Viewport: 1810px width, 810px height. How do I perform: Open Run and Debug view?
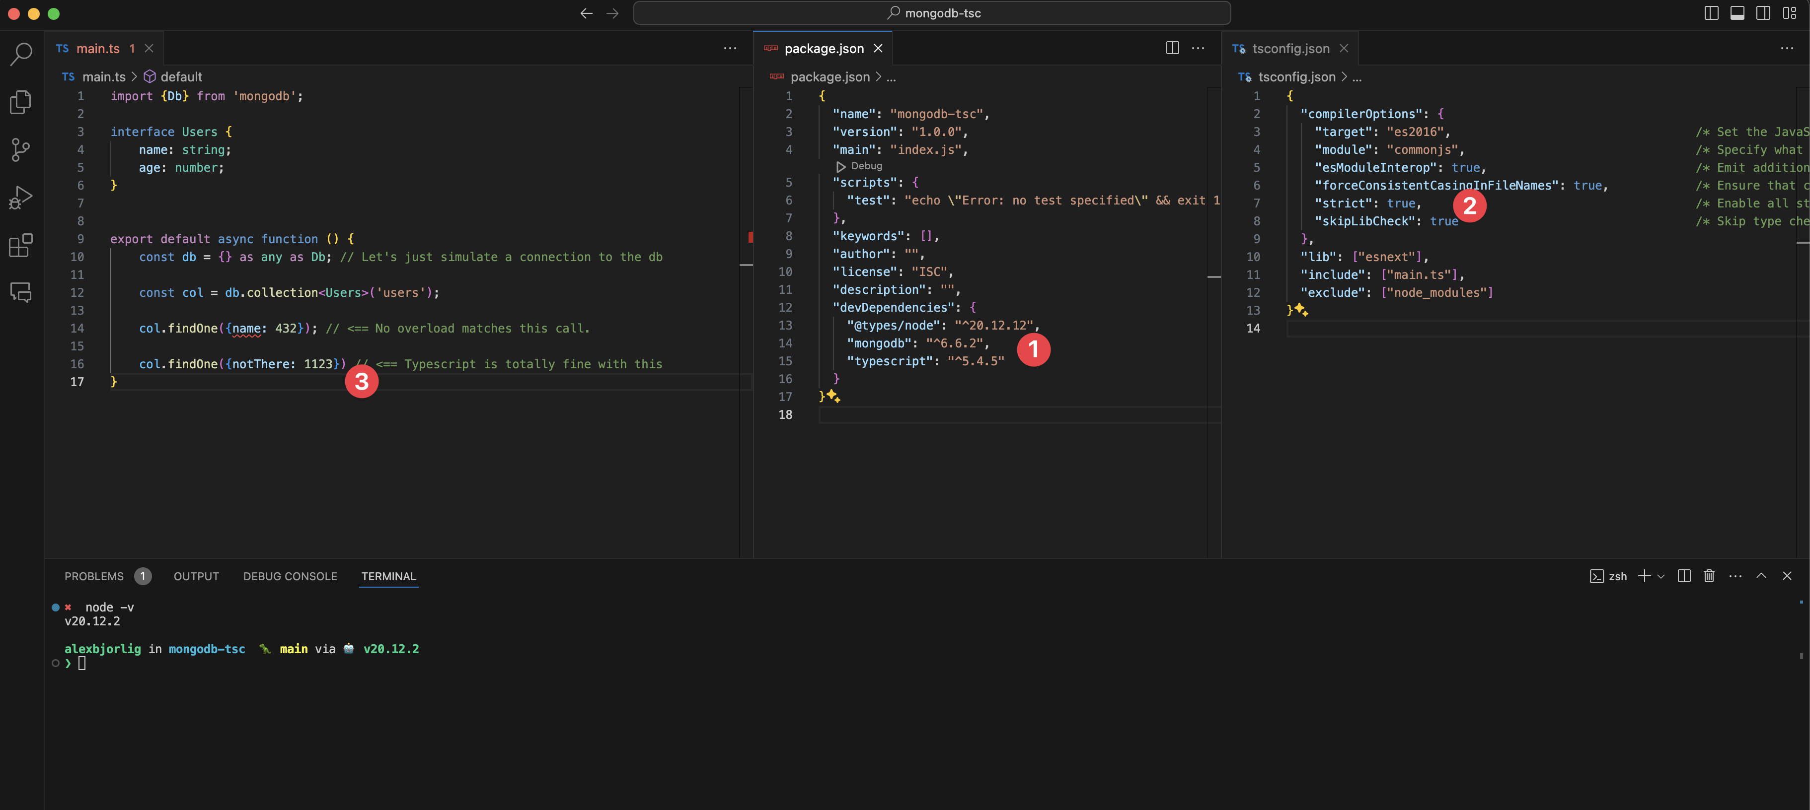21,198
